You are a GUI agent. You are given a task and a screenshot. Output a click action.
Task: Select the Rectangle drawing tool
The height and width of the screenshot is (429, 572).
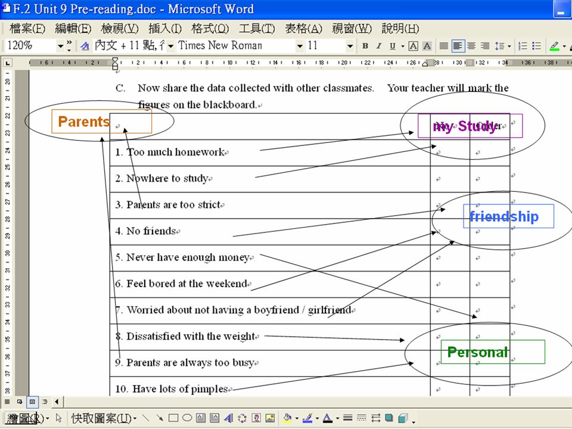[173, 418]
